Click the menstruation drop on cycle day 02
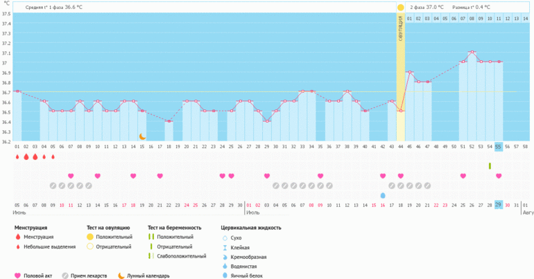The image size is (534, 279). point(26,157)
